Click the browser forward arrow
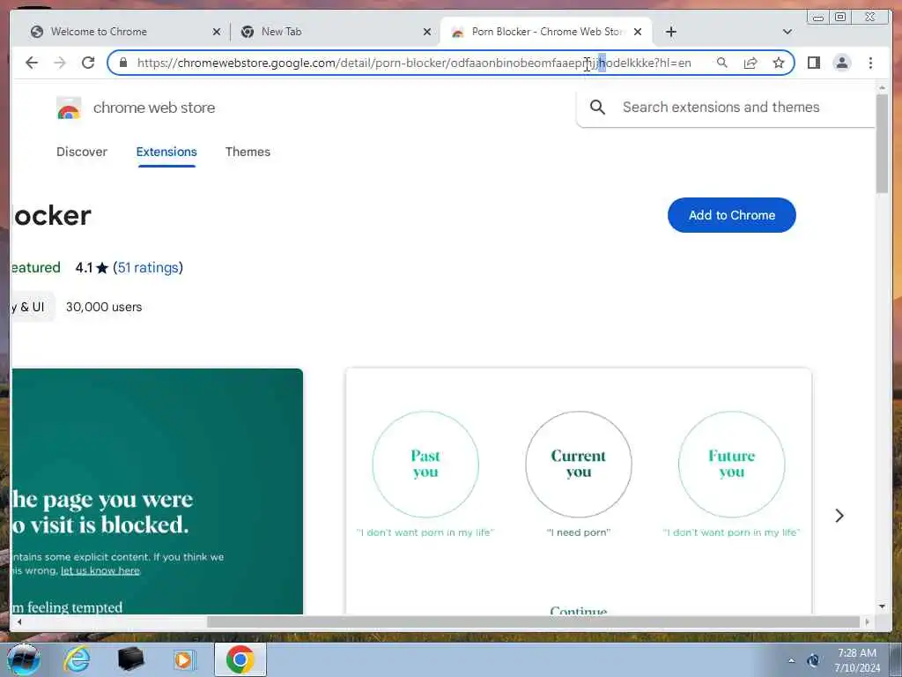 pyautogui.click(x=60, y=63)
